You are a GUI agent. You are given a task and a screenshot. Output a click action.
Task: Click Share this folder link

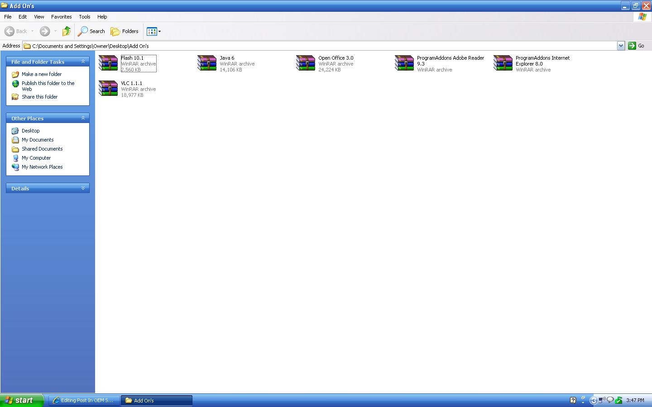tap(39, 97)
